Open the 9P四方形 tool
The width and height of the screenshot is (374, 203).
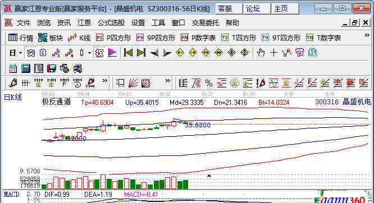[x=156, y=38]
